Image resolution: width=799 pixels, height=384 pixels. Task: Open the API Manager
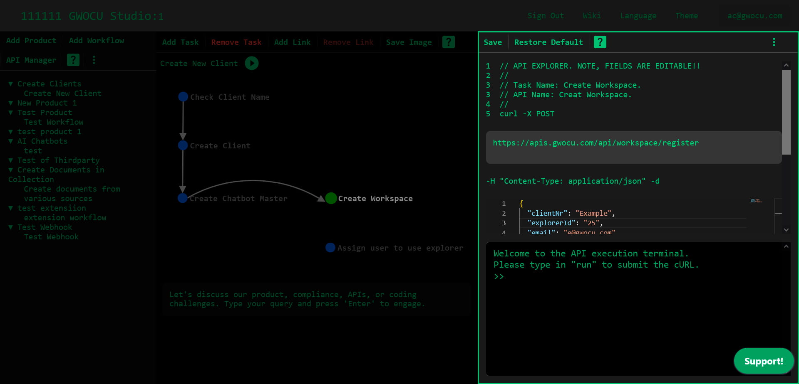point(31,60)
